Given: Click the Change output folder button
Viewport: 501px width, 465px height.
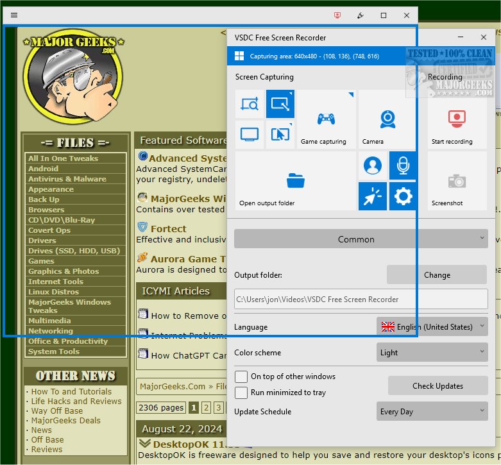Looking at the screenshot, I should click(437, 275).
